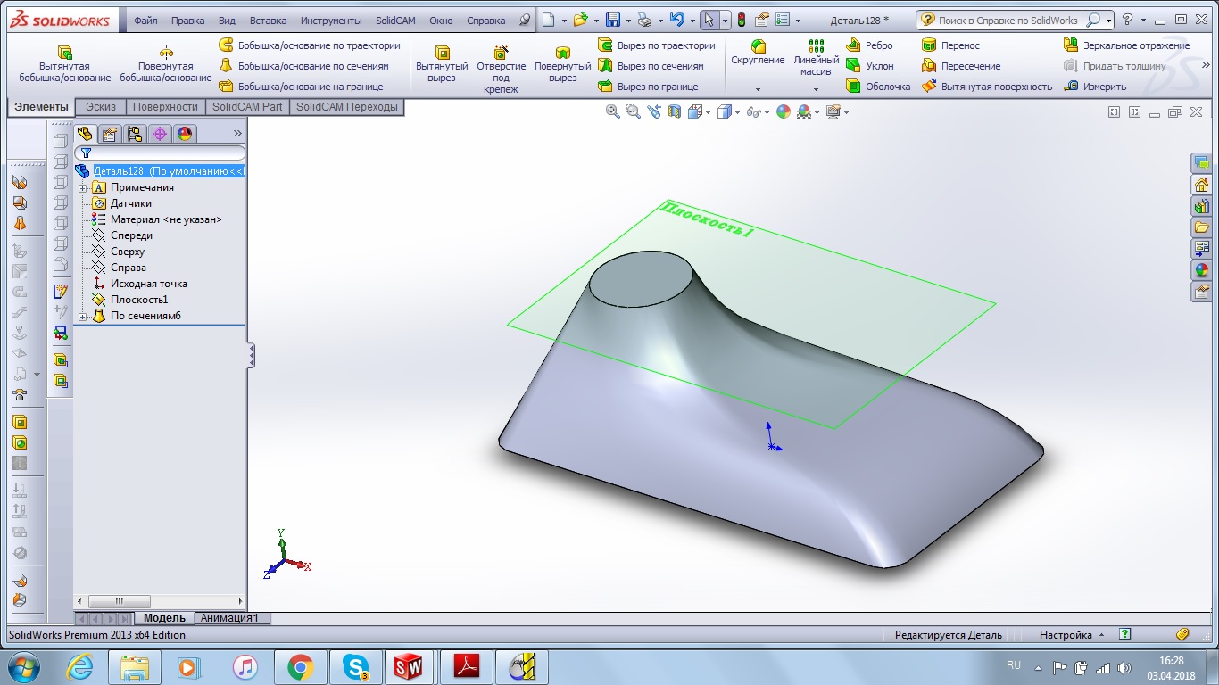
Task: Select the Revolved Boss/Base (Повернутая бобышка/основание) tool
Action: (x=166, y=65)
